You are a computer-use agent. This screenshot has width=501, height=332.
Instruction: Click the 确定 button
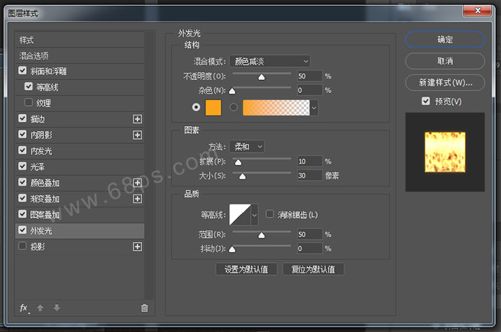(x=445, y=40)
